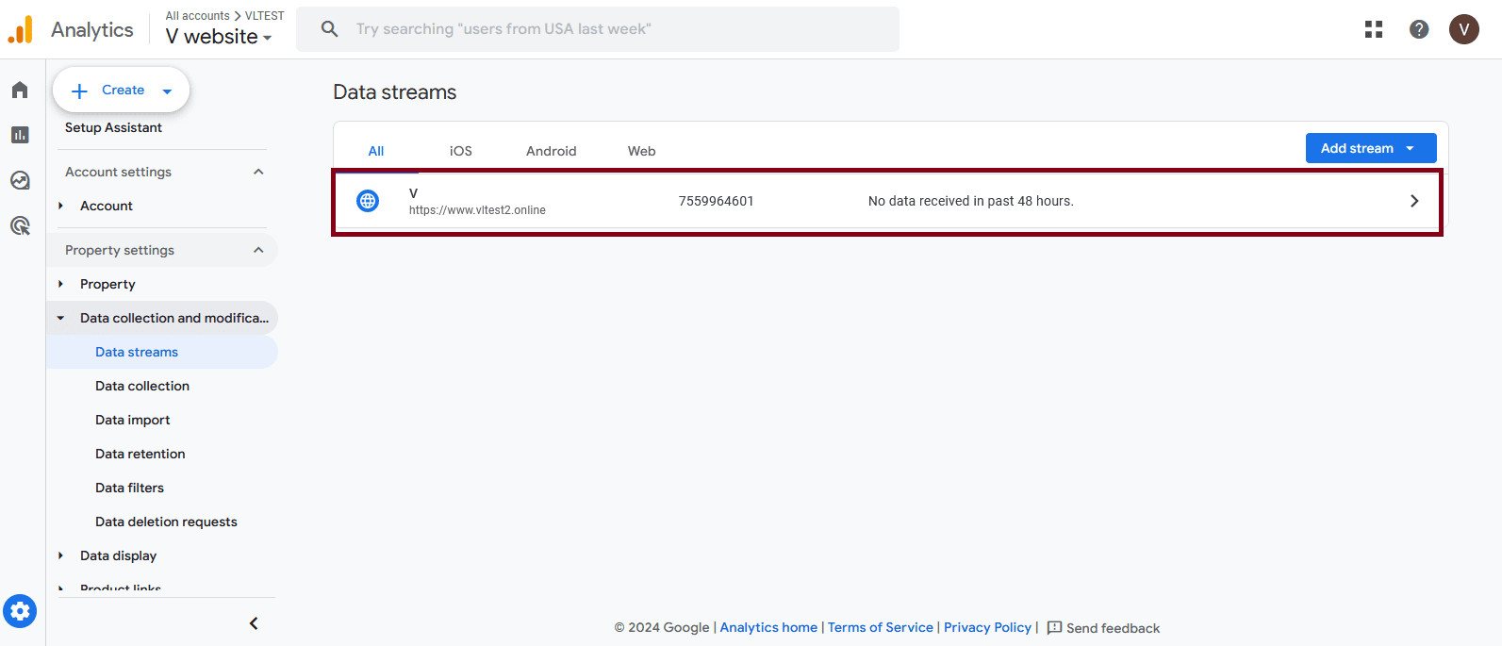Open the Reports bar chart icon

point(20,135)
